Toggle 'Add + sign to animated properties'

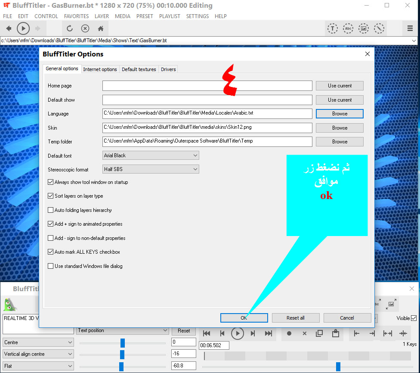coord(50,224)
